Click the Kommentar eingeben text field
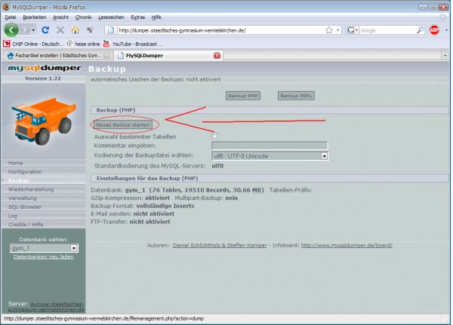 [x=270, y=146]
